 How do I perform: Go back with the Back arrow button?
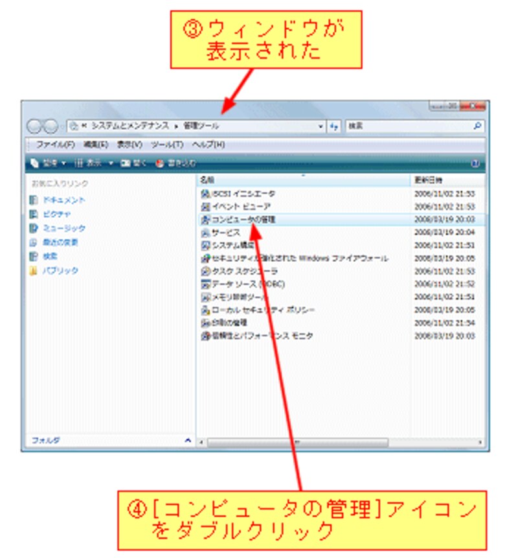click(34, 126)
